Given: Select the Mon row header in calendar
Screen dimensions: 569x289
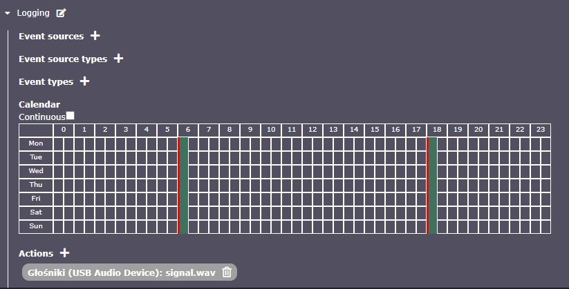Looking at the screenshot, I should click(36, 143).
